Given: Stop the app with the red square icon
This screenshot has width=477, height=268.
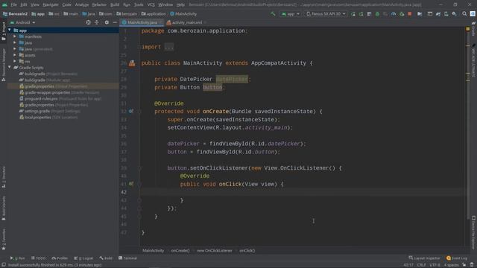Looking at the screenshot, I should (x=410, y=14).
